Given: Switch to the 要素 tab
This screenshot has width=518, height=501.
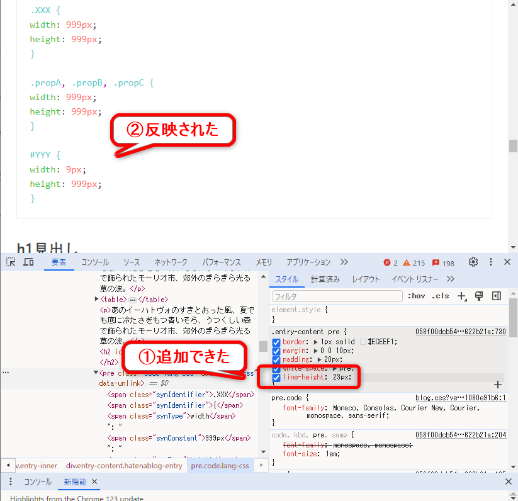Looking at the screenshot, I should (59, 262).
